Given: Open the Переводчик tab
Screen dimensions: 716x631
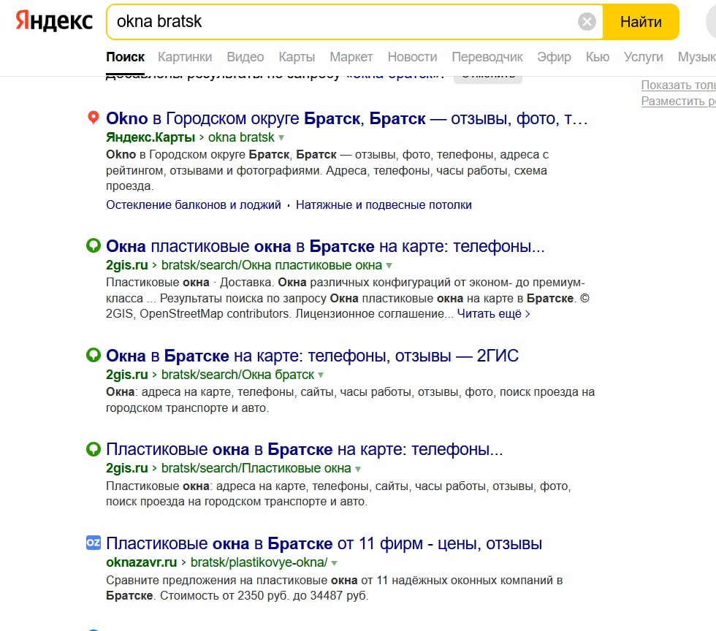Looking at the screenshot, I should coord(487,57).
